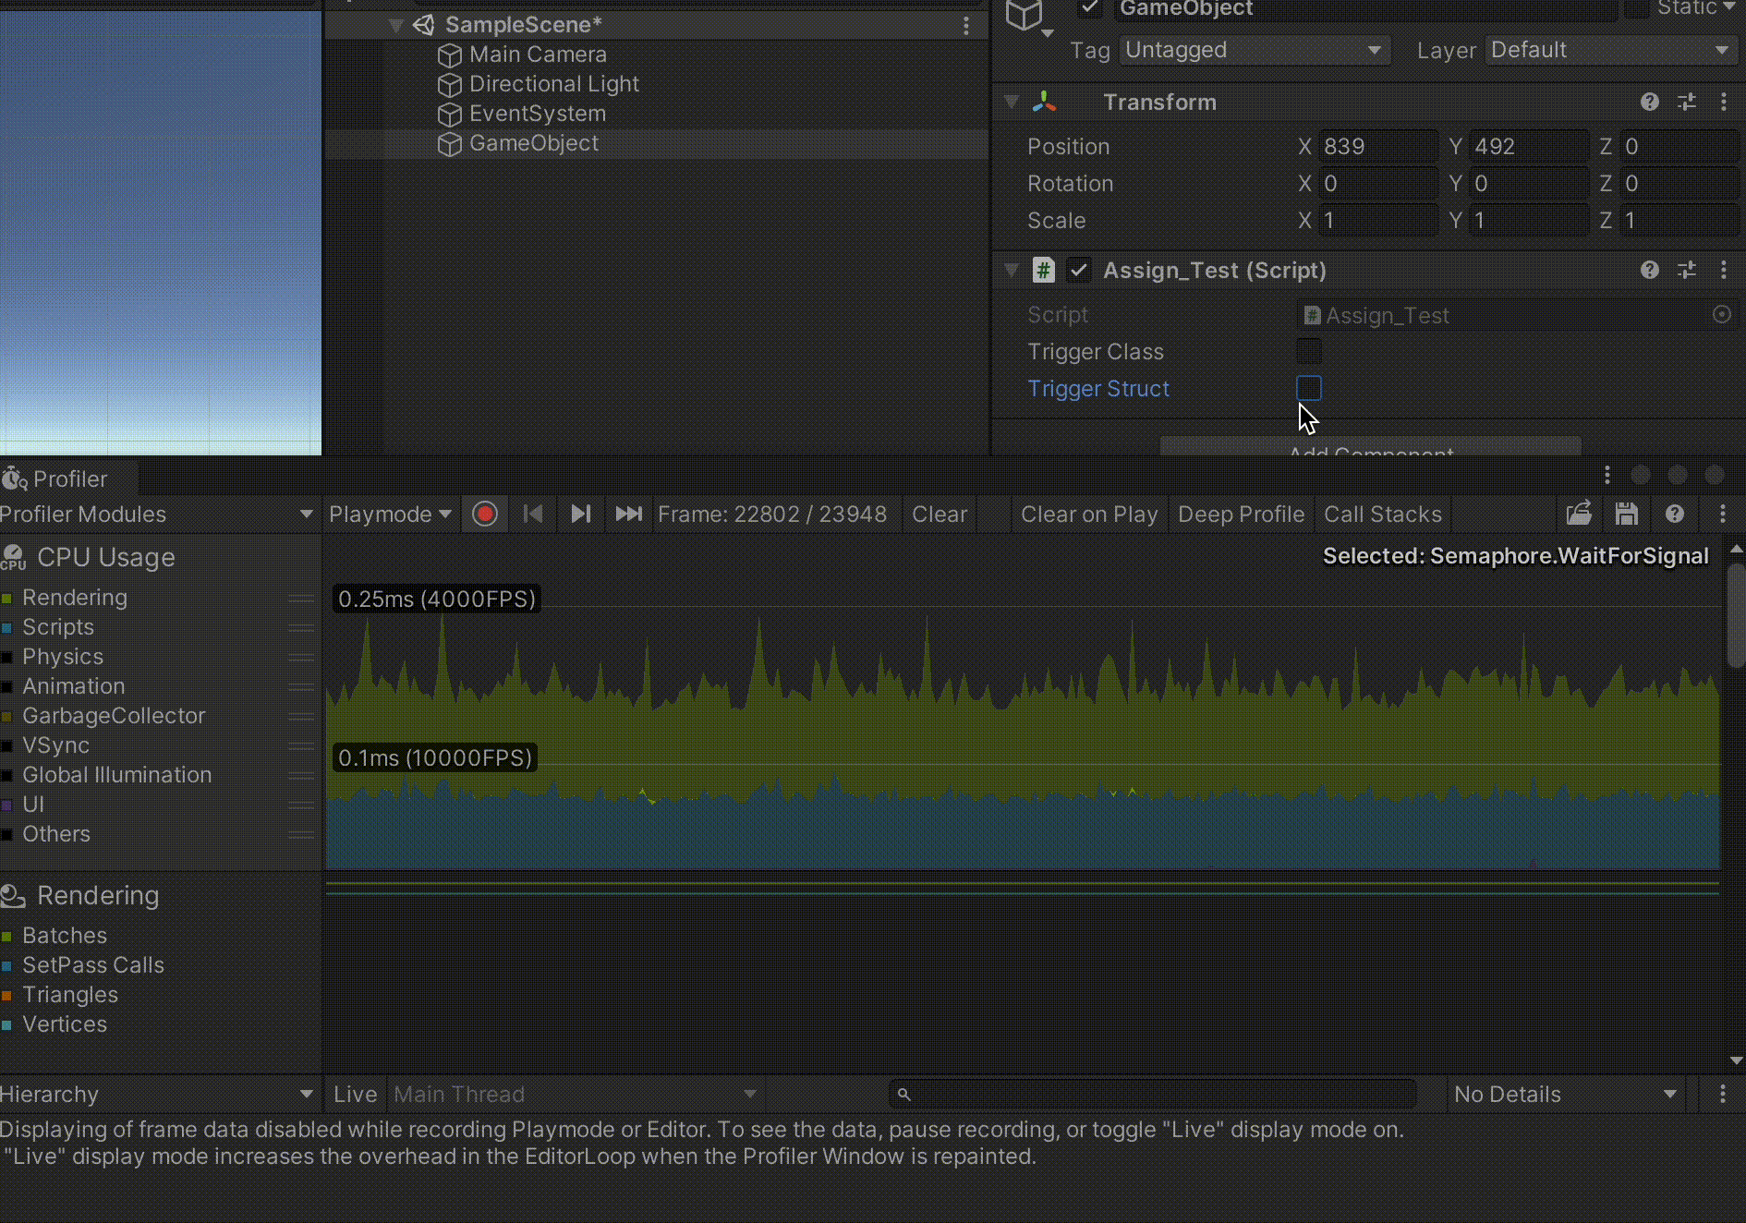
Task: Click the Position X field
Action: coord(1378,146)
